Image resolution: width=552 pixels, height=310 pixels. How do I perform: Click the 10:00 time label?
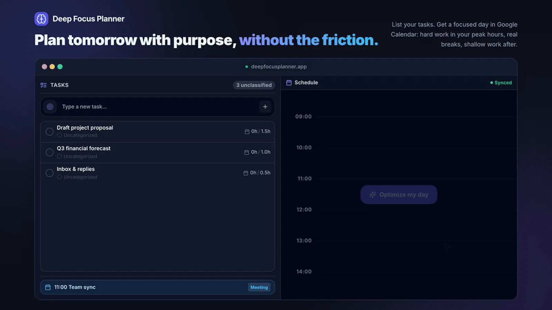[304, 147]
